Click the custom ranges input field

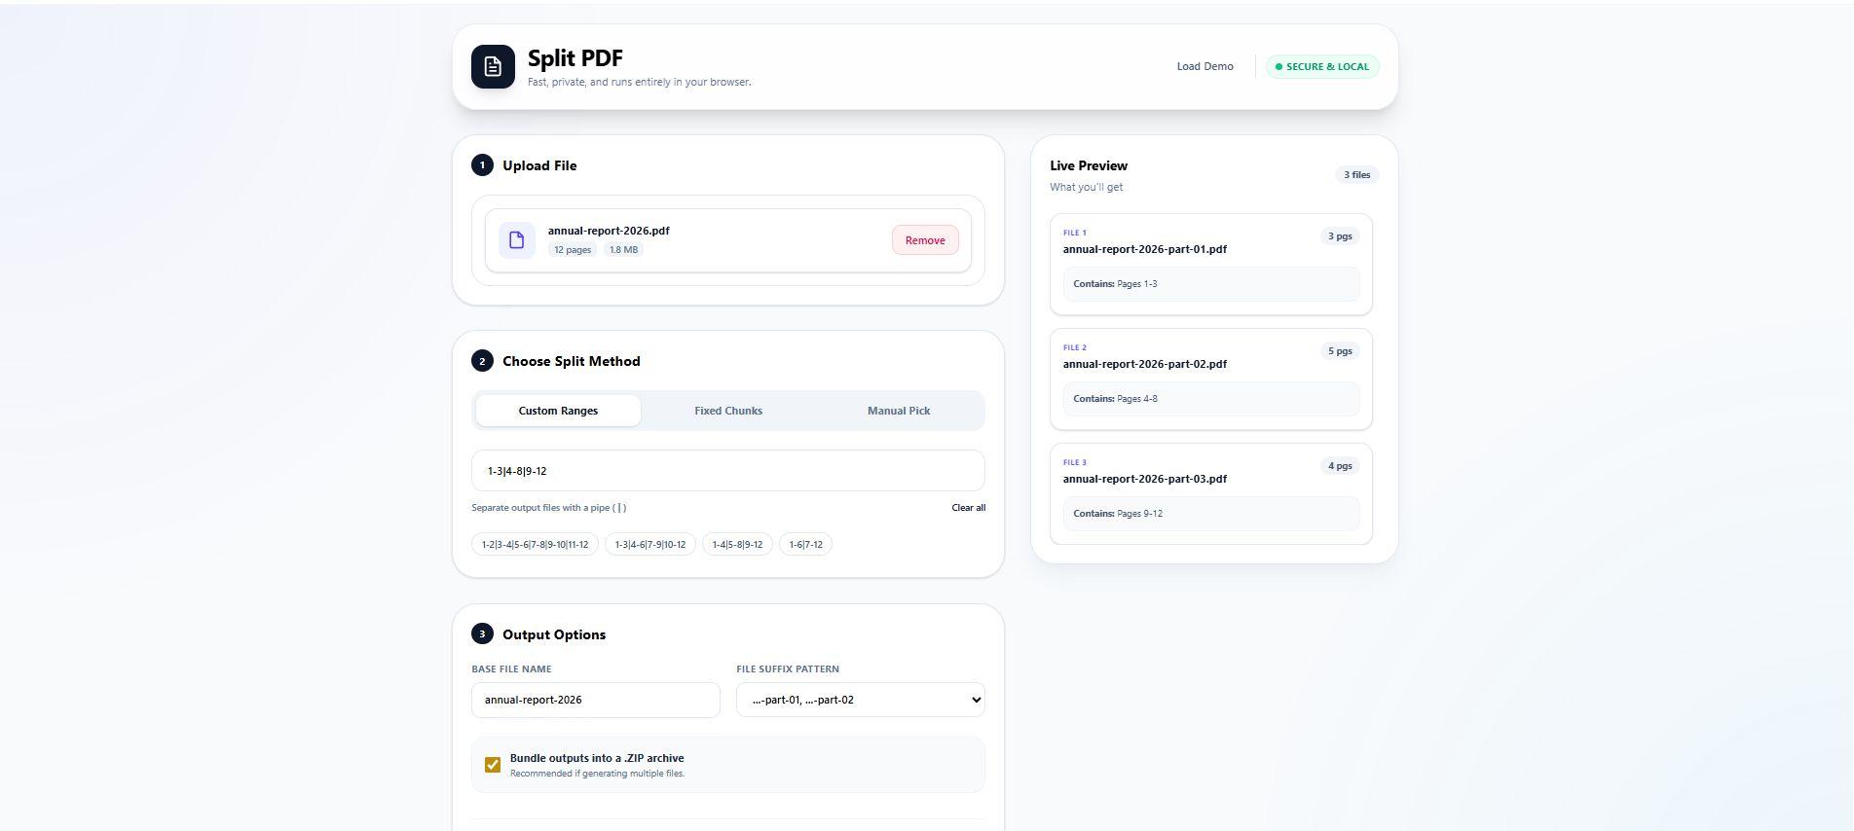(727, 471)
